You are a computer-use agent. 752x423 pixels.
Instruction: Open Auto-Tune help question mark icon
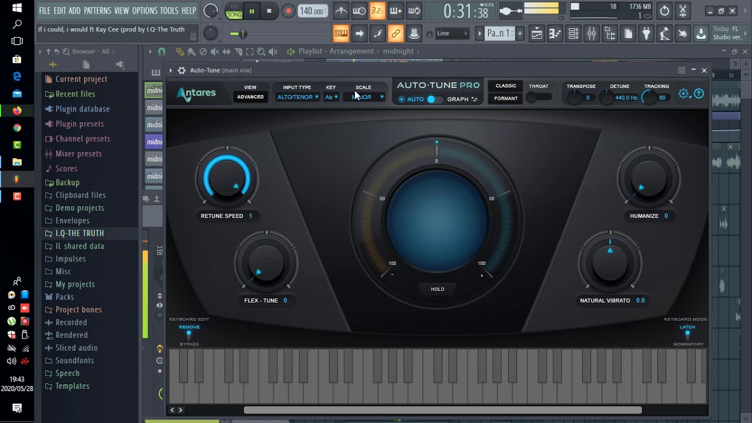(699, 93)
